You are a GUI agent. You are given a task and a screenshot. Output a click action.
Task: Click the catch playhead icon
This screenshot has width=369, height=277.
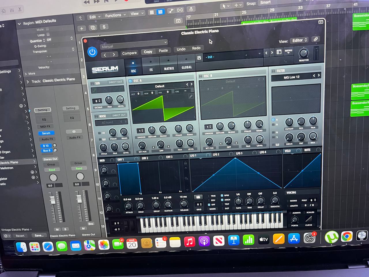[x=191, y=9]
